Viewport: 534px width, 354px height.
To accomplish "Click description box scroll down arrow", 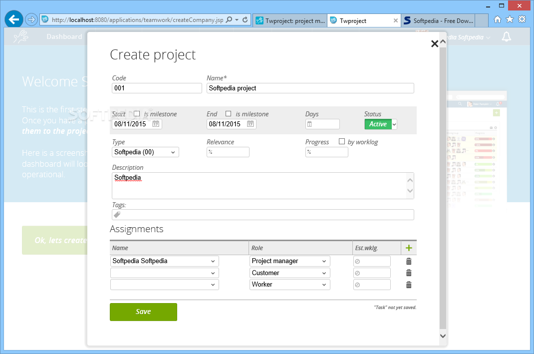I will [410, 191].
